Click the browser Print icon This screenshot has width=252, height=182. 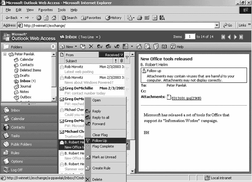(x=140, y=18)
